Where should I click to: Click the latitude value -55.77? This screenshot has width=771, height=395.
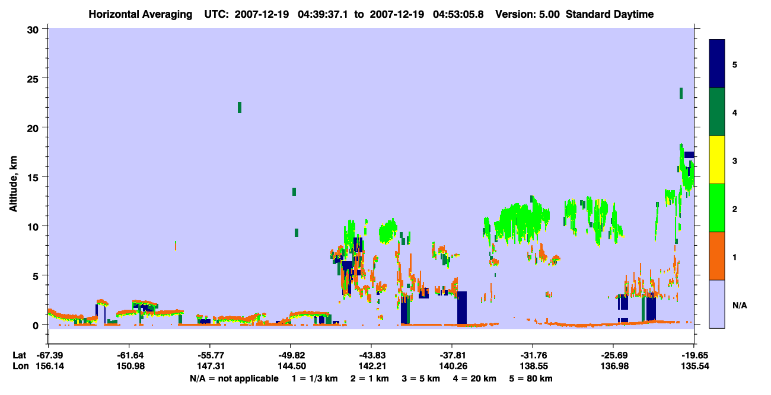210,355
